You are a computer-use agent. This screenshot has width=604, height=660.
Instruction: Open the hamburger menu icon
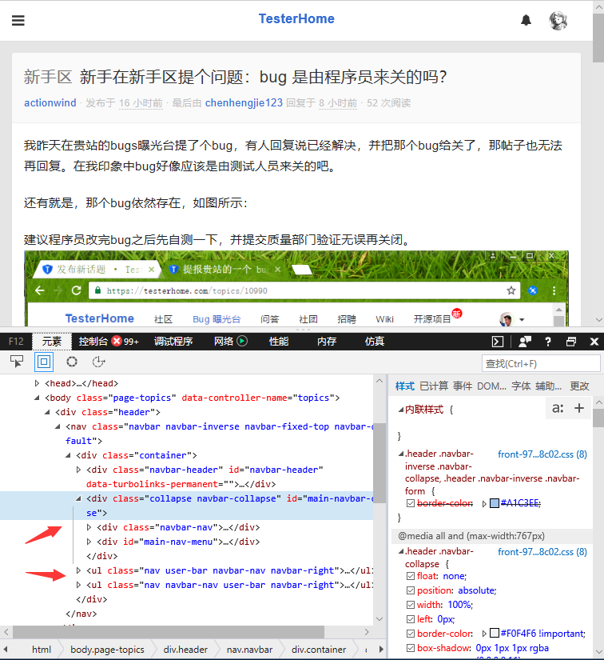(18, 20)
